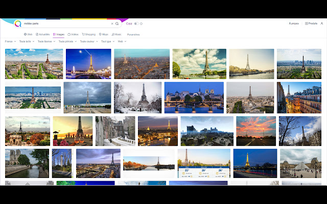
Task: Run search with the magnifier icon
Action: point(117,24)
